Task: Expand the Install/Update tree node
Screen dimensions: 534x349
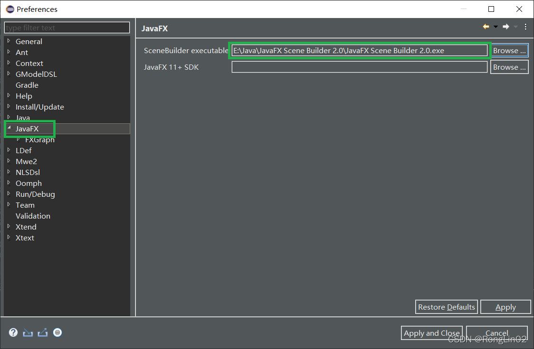Action: tap(9, 106)
